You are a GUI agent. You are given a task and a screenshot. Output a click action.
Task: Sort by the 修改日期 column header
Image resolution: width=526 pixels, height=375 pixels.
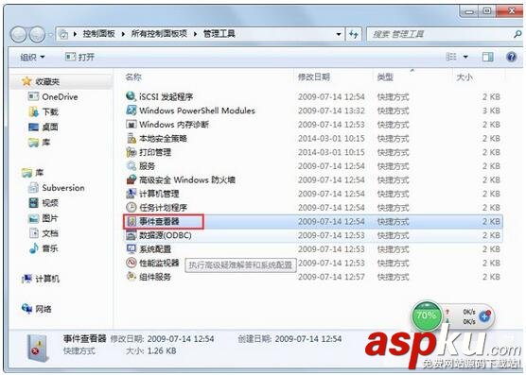point(314,77)
